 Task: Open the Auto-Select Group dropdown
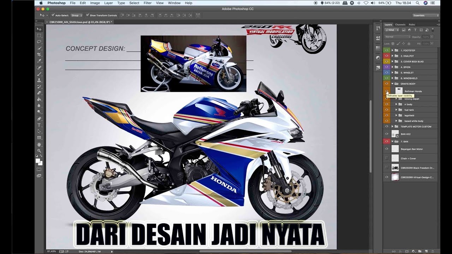[x=77, y=15]
